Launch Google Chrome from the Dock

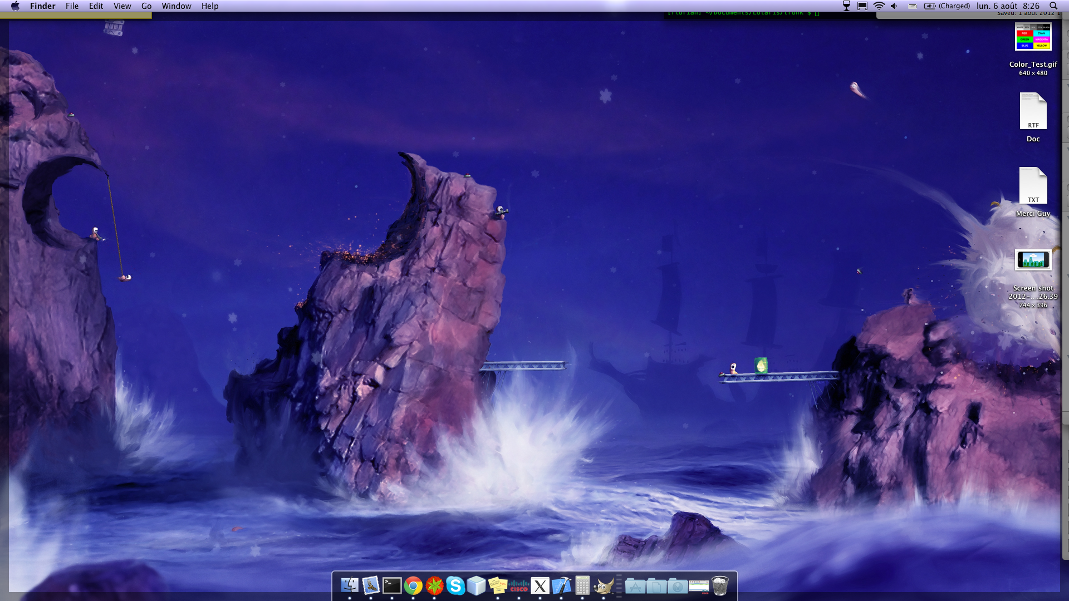point(413,585)
